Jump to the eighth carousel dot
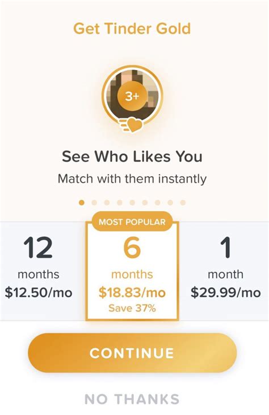269x415 pixels. [170, 203]
